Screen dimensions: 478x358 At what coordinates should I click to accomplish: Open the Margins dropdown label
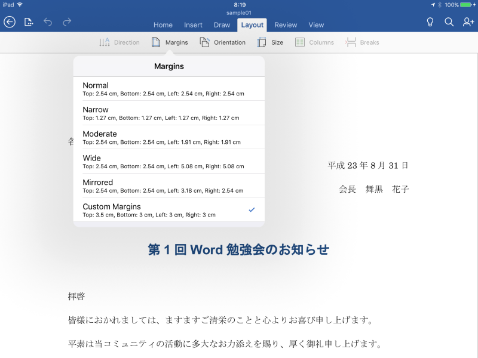(176, 42)
